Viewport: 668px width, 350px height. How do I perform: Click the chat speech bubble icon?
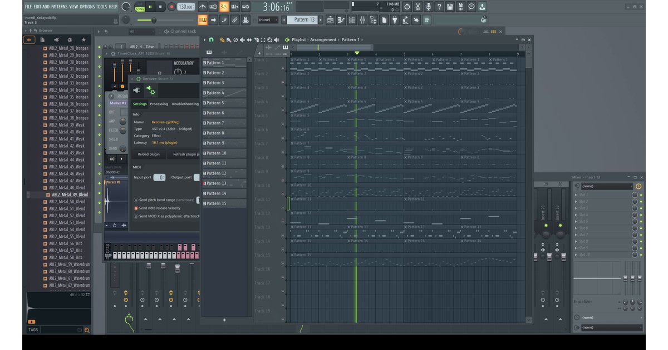point(471,7)
